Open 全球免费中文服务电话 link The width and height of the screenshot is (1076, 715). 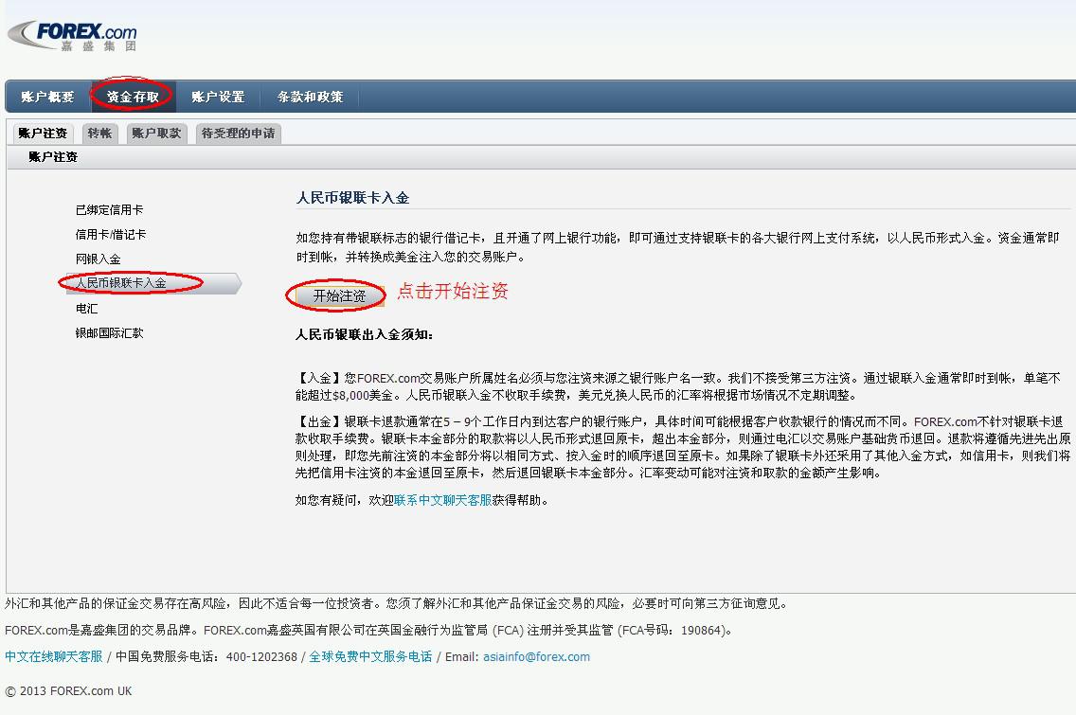pos(370,656)
